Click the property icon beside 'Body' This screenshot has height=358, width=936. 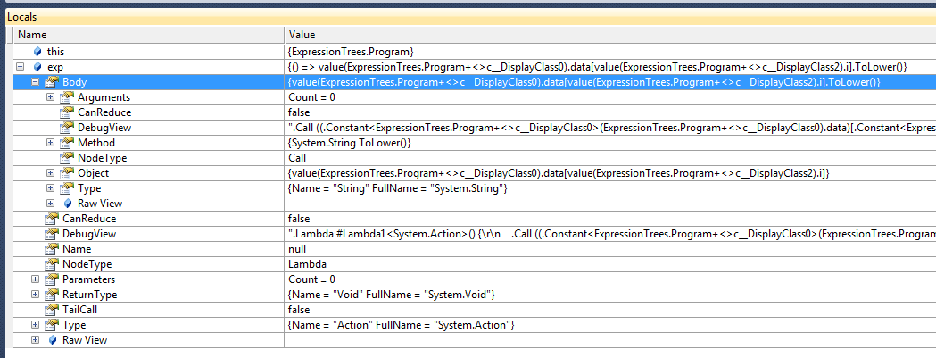53,82
